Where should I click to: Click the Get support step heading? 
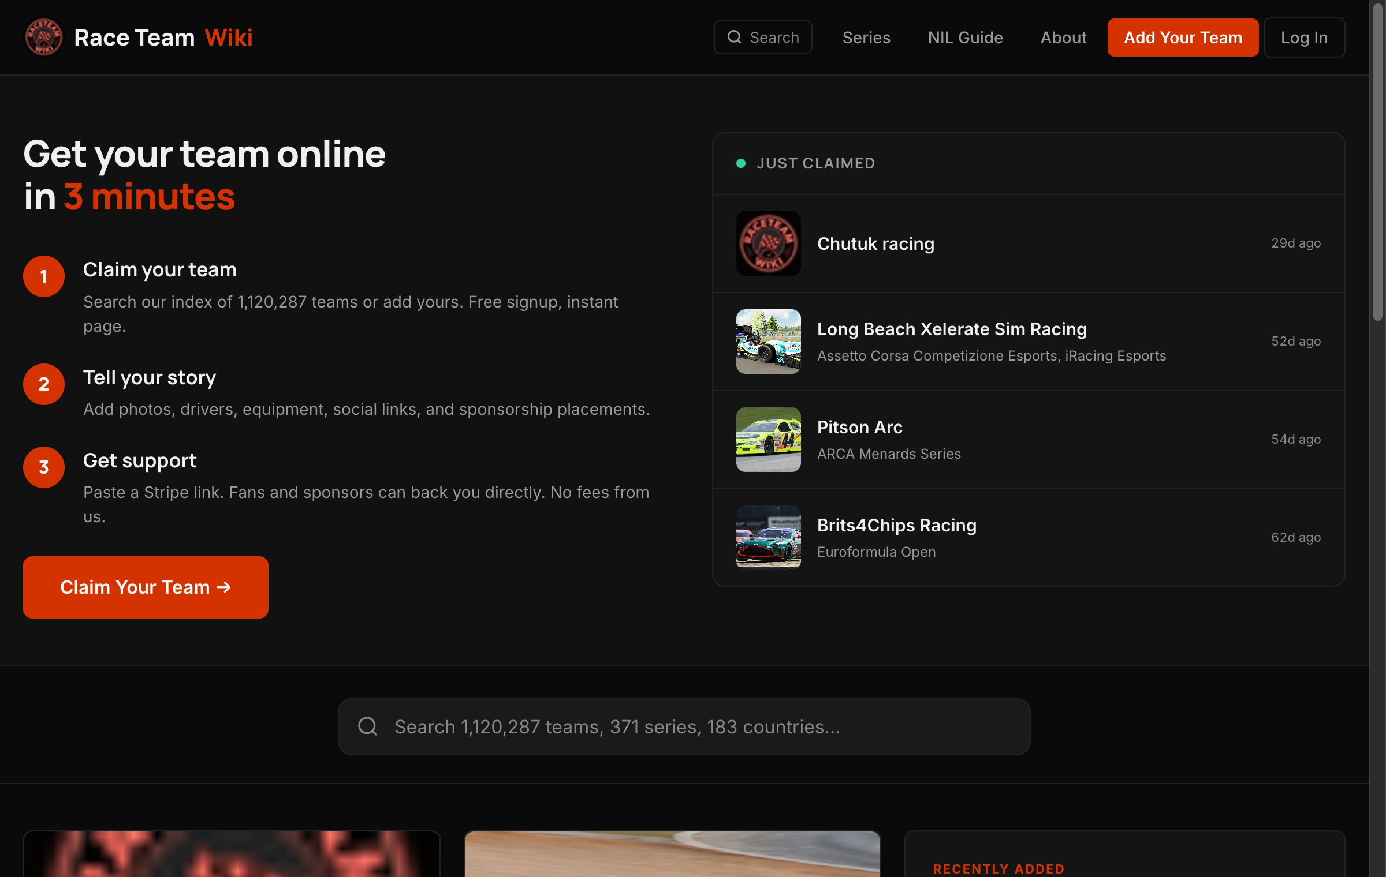pyautogui.click(x=140, y=460)
